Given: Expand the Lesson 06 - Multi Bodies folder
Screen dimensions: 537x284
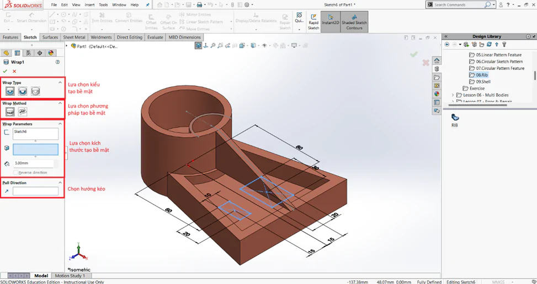Looking at the screenshot, I should [x=453, y=95].
